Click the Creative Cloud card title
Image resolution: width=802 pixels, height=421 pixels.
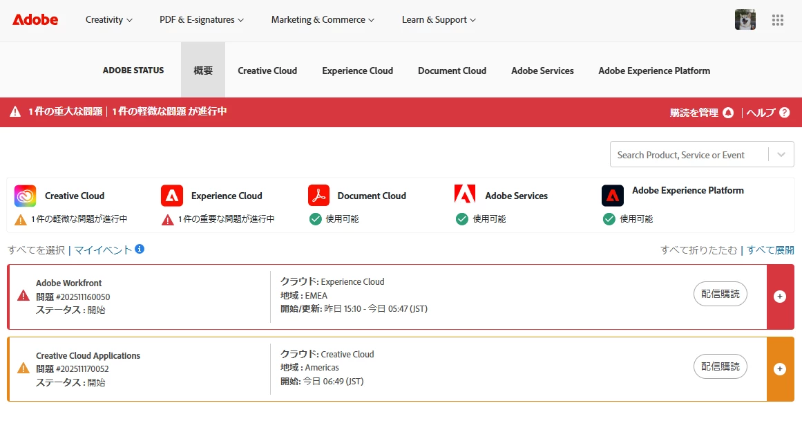tap(75, 196)
